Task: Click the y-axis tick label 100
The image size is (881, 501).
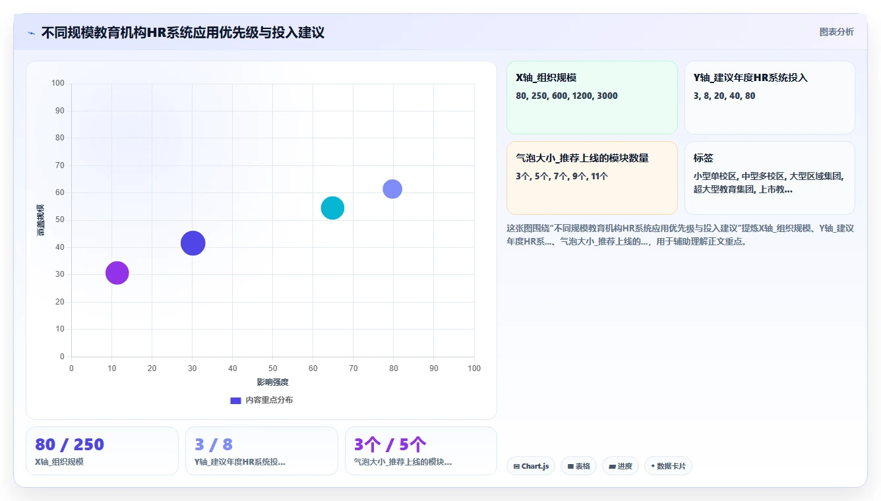Action: tap(58, 83)
